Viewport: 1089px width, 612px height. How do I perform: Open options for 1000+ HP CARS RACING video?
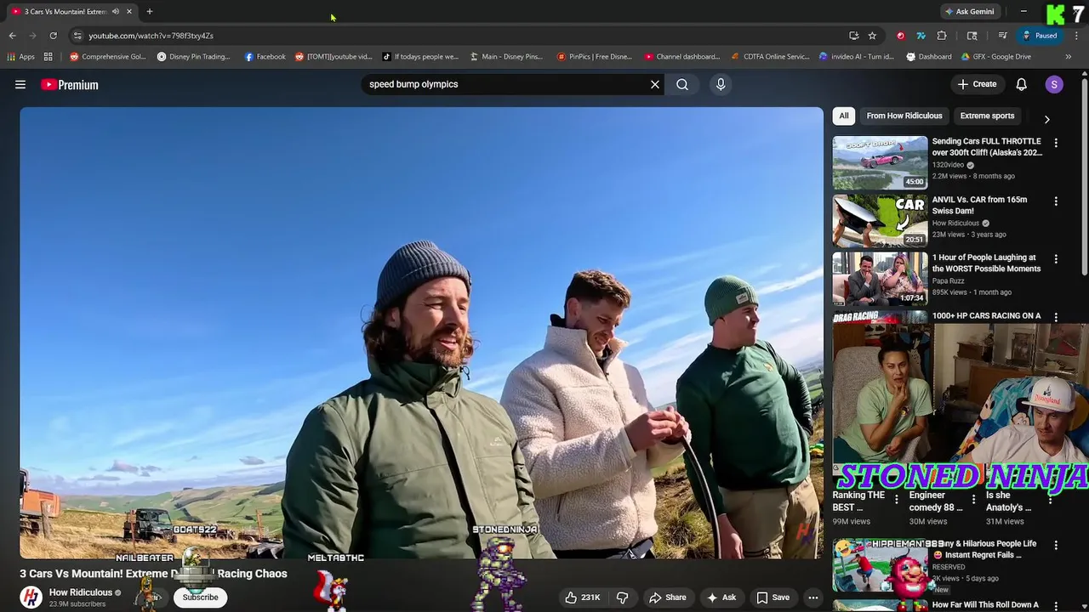click(1056, 317)
